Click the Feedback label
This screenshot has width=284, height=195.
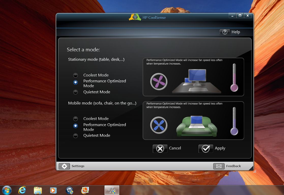233,166
